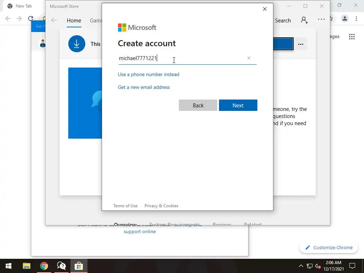The image size is (364, 273).
Task: Select the Home tab in Microsoft Store
Action: tap(74, 20)
